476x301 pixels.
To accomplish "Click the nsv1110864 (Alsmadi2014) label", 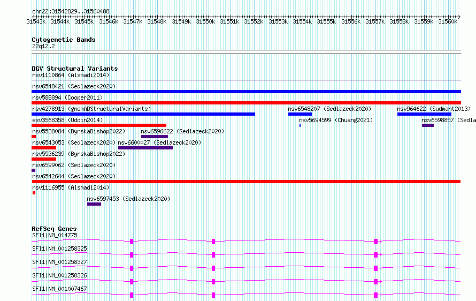I will 71,75.
